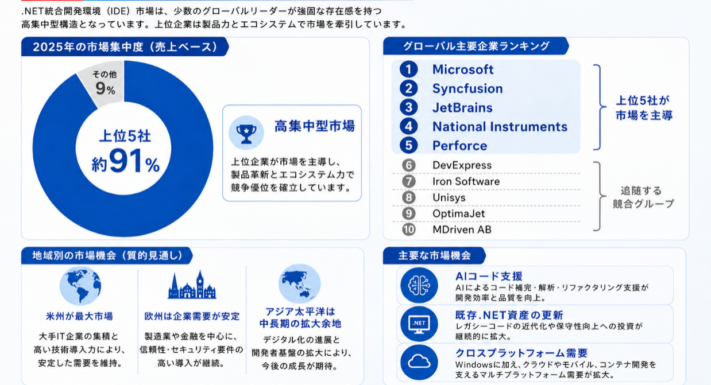This screenshot has height=385, width=711.
Task: Select the グローバル主要企業ランキング header
Action: [476, 46]
